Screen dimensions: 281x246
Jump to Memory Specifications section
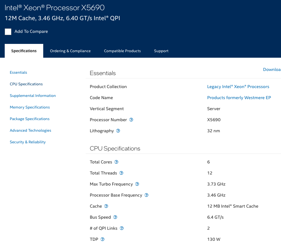30,107
